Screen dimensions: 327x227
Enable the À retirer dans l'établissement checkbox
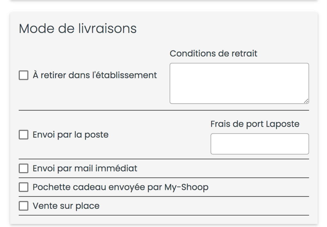click(24, 75)
